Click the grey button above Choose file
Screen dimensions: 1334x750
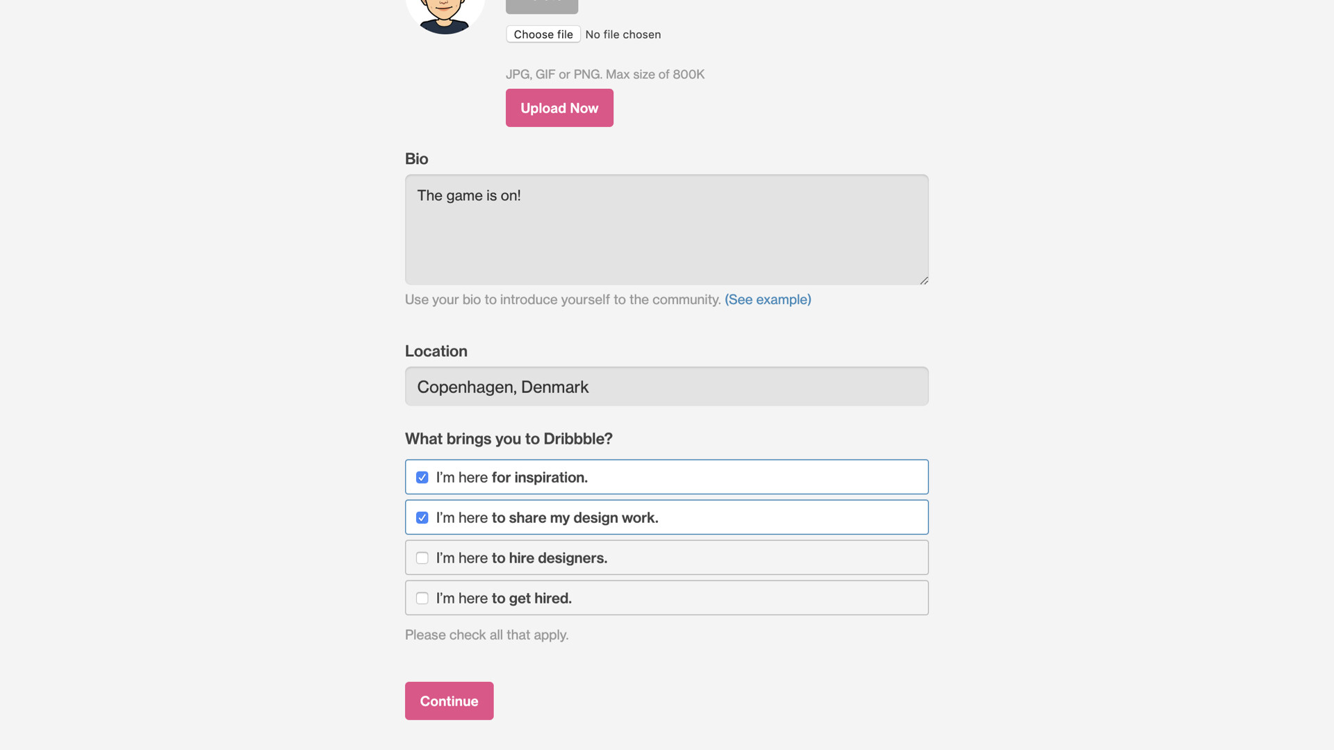click(542, 6)
